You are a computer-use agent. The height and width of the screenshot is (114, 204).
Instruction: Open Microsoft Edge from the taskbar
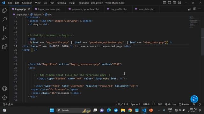pyautogui.click(x=109, y=111)
